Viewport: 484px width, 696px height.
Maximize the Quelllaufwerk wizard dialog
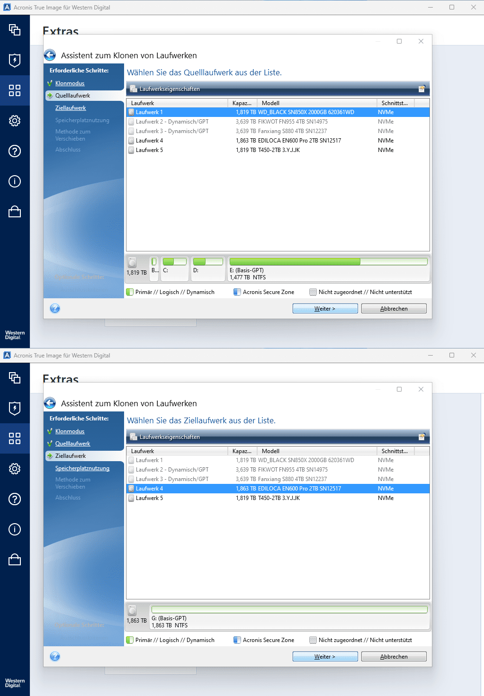(399, 41)
